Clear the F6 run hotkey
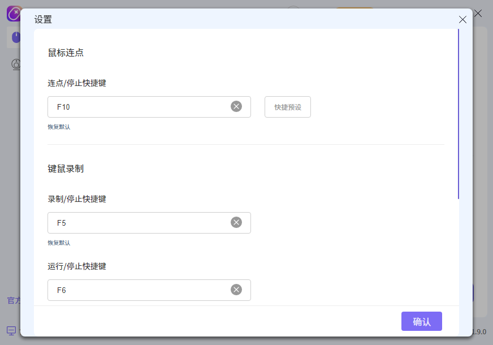This screenshot has height=345, width=493. 236,290
